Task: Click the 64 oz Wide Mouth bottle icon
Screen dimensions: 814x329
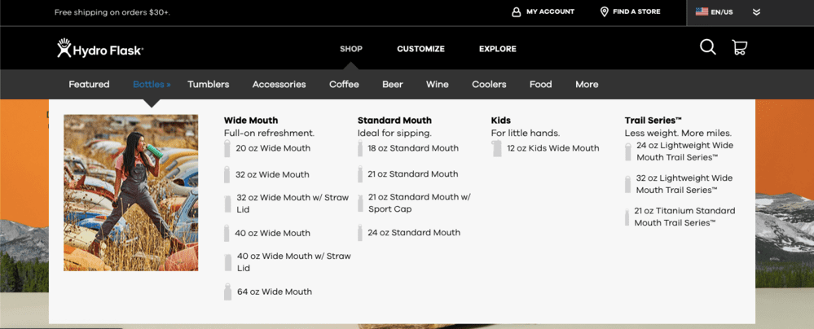Action: tap(227, 292)
